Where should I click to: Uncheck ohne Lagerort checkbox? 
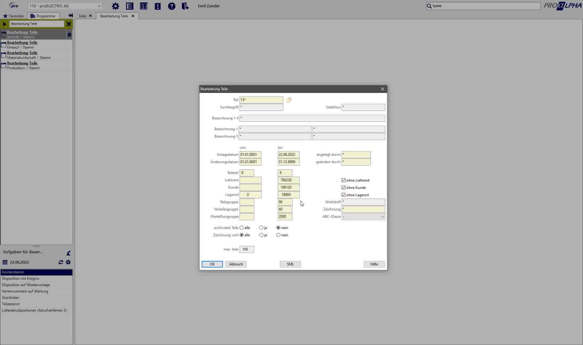[344, 195]
